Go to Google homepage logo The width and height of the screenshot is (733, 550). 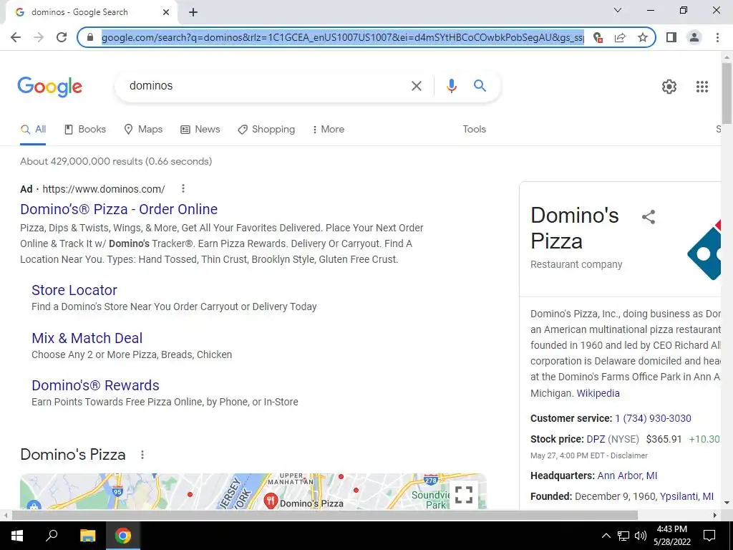(49, 87)
